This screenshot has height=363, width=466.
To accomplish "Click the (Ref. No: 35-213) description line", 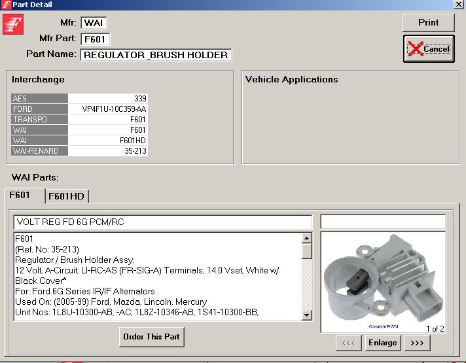I will click(x=47, y=250).
